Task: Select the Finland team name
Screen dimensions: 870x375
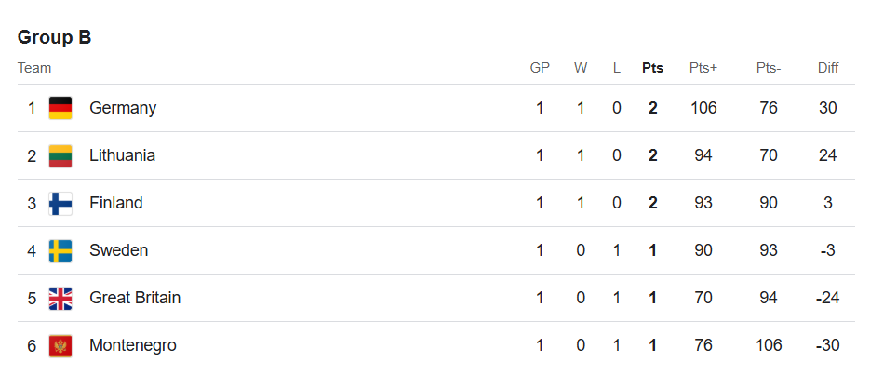Action: tap(116, 203)
